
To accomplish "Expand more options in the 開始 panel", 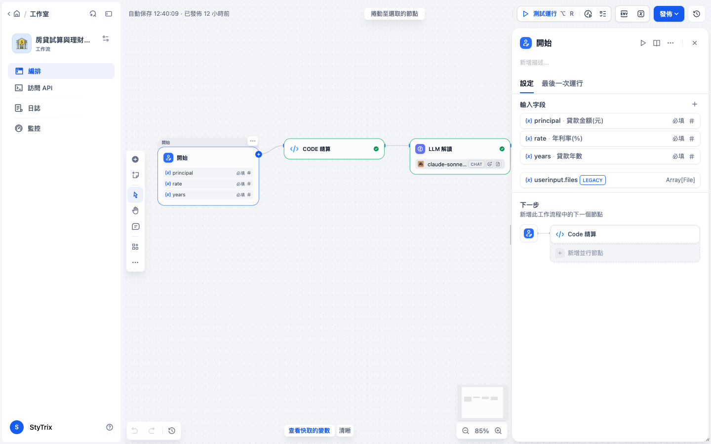I will [671, 43].
